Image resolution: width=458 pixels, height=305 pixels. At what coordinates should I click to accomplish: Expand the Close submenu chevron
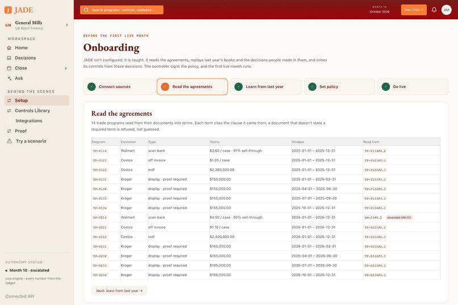point(66,68)
